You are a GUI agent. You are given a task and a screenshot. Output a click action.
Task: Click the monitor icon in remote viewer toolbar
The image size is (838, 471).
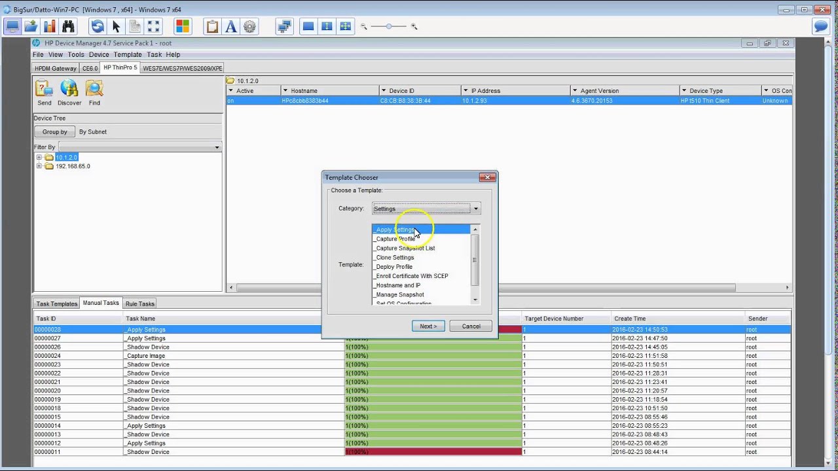coord(12,26)
